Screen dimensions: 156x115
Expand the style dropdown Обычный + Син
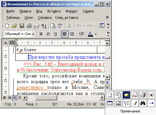click(x=33, y=34)
